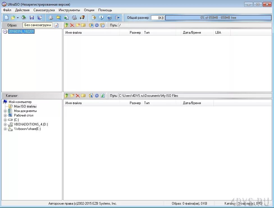Create new folder in the Каталог toolbar

click(x=72, y=96)
